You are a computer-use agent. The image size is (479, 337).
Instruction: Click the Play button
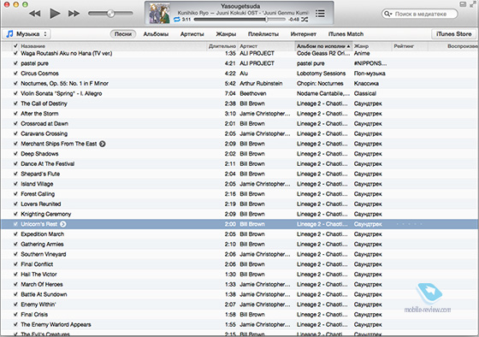[55, 14]
